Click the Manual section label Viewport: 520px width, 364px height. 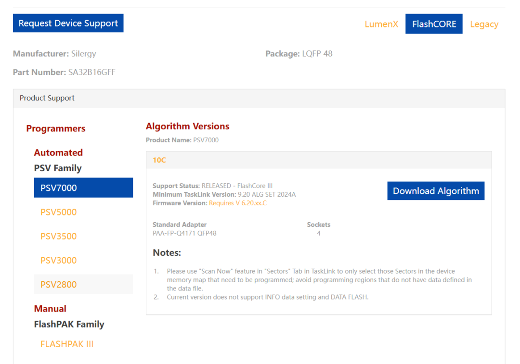point(50,309)
